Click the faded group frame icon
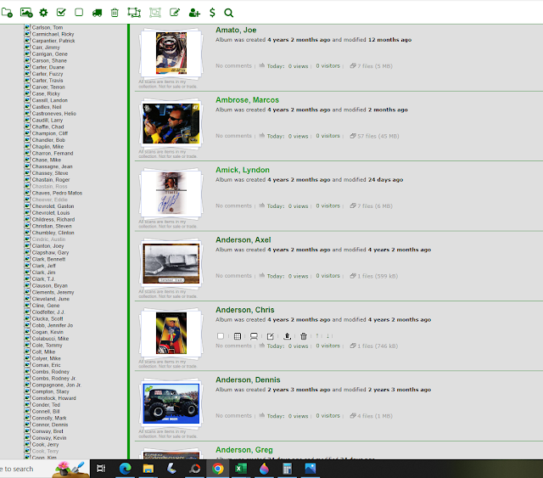This screenshot has width=543, height=478. [155, 13]
